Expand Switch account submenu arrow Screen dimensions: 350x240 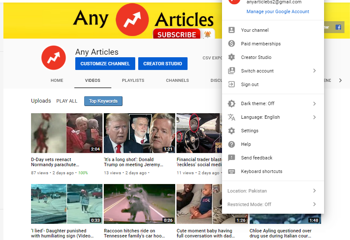click(x=314, y=71)
